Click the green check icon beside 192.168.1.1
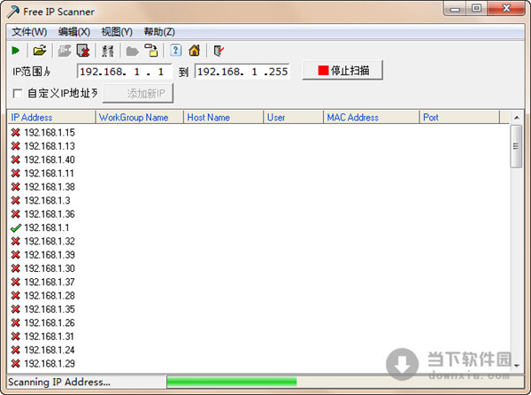Viewport: 531px width, 395px height. click(16, 228)
